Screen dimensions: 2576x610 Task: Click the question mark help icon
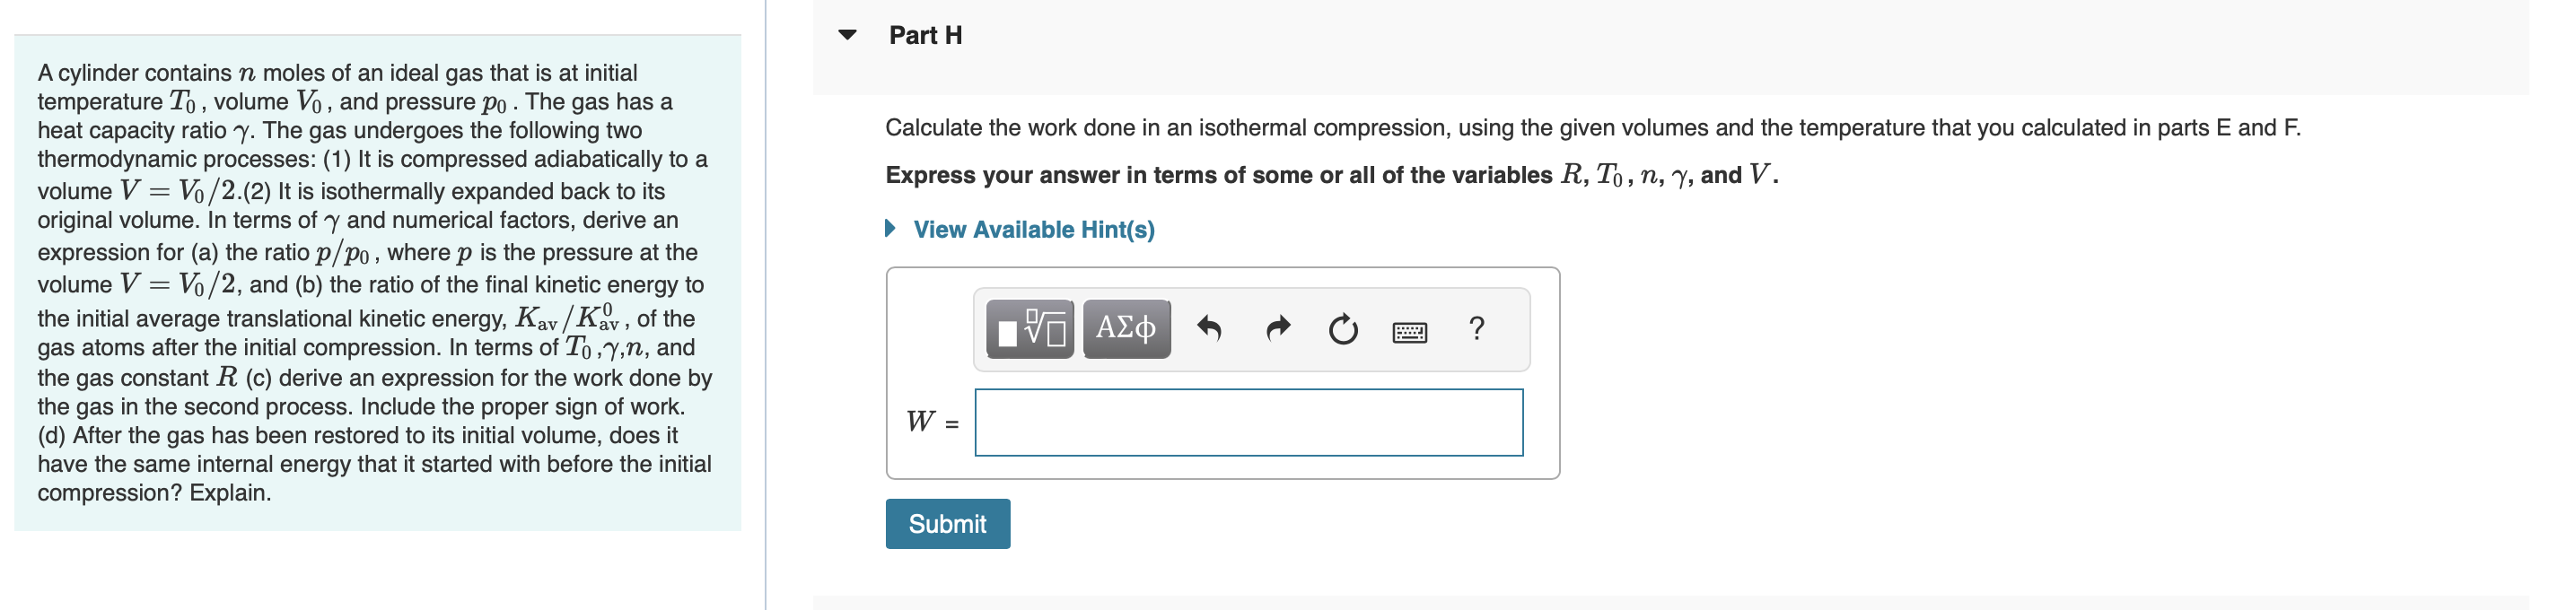tap(1477, 328)
